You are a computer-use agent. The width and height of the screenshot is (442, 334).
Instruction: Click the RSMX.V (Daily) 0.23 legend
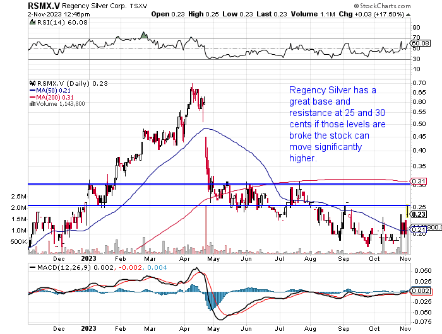point(73,84)
